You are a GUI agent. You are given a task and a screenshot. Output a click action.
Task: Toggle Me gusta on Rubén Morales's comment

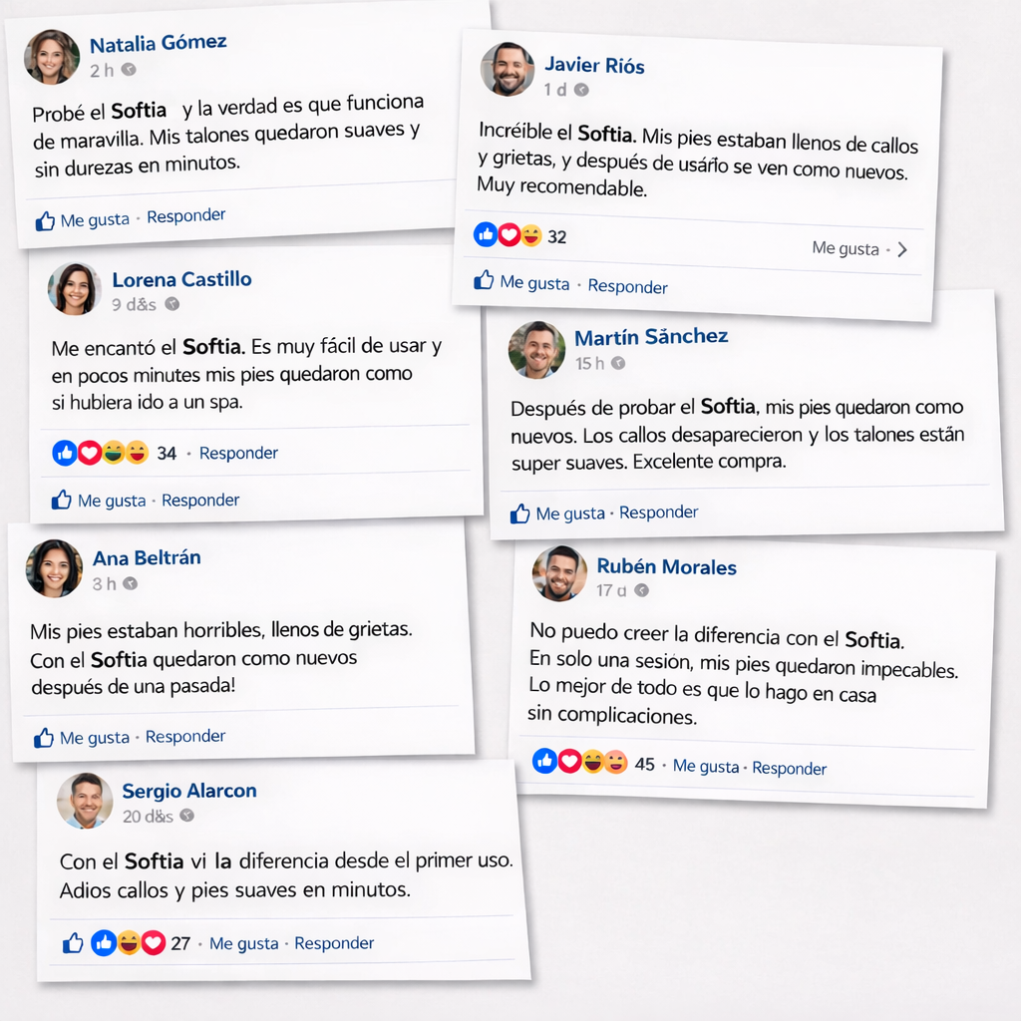706,767
